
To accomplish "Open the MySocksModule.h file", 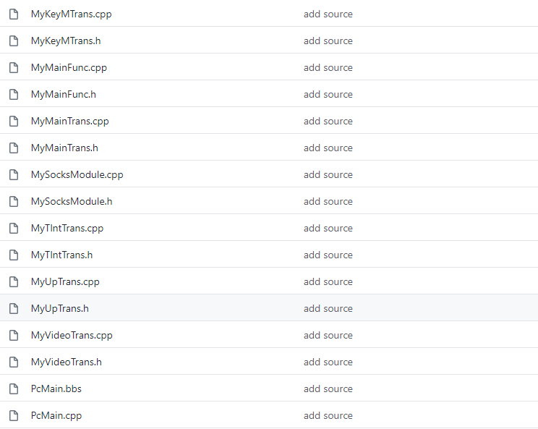I will [x=71, y=202].
